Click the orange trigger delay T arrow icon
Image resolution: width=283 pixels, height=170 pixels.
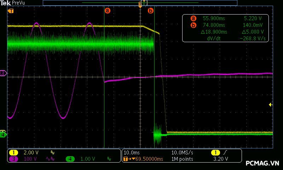click(129, 159)
